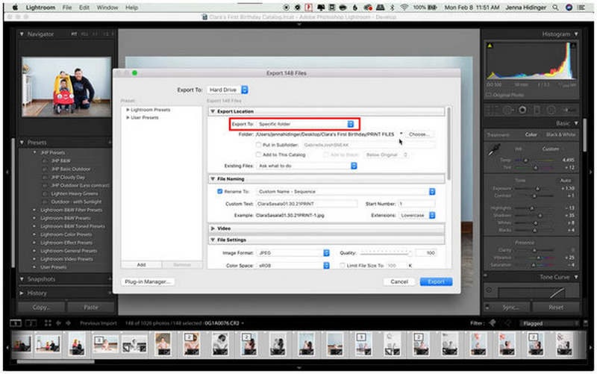Select the White Balance eyedropper tool
The height and width of the screenshot is (374, 597).
pos(494,149)
